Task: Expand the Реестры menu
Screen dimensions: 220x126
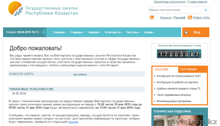Action: 133,32
